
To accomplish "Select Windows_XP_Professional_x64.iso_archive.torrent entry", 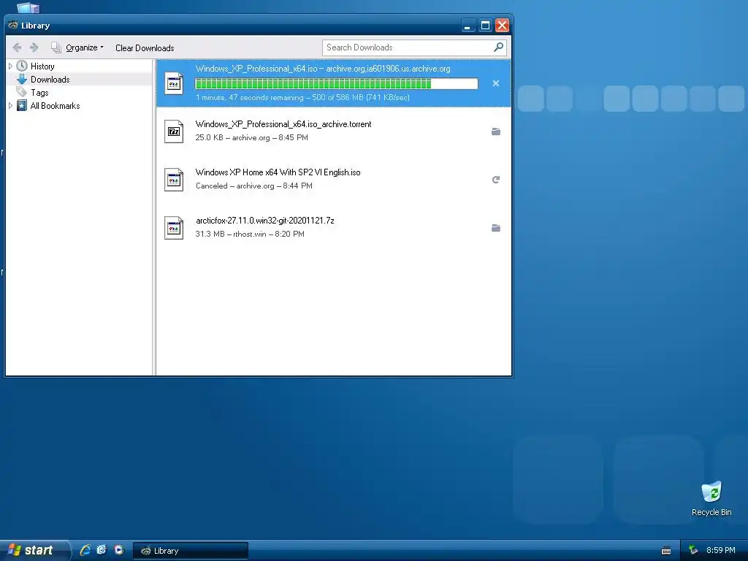I will coord(333,131).
